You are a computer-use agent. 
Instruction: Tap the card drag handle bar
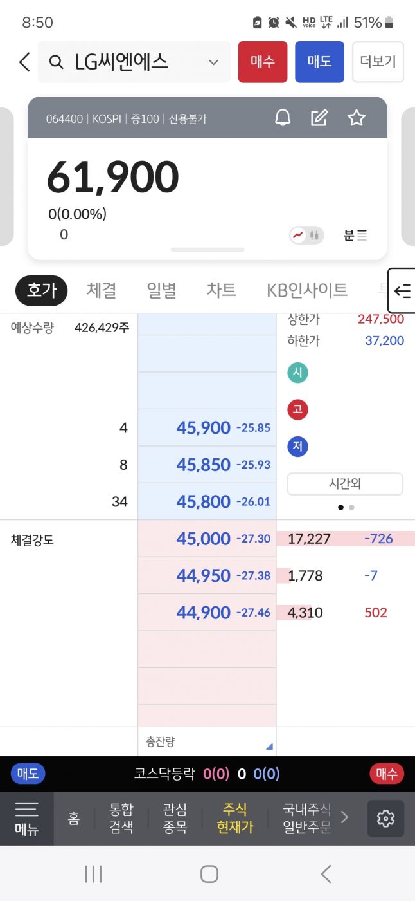point(207,250)
